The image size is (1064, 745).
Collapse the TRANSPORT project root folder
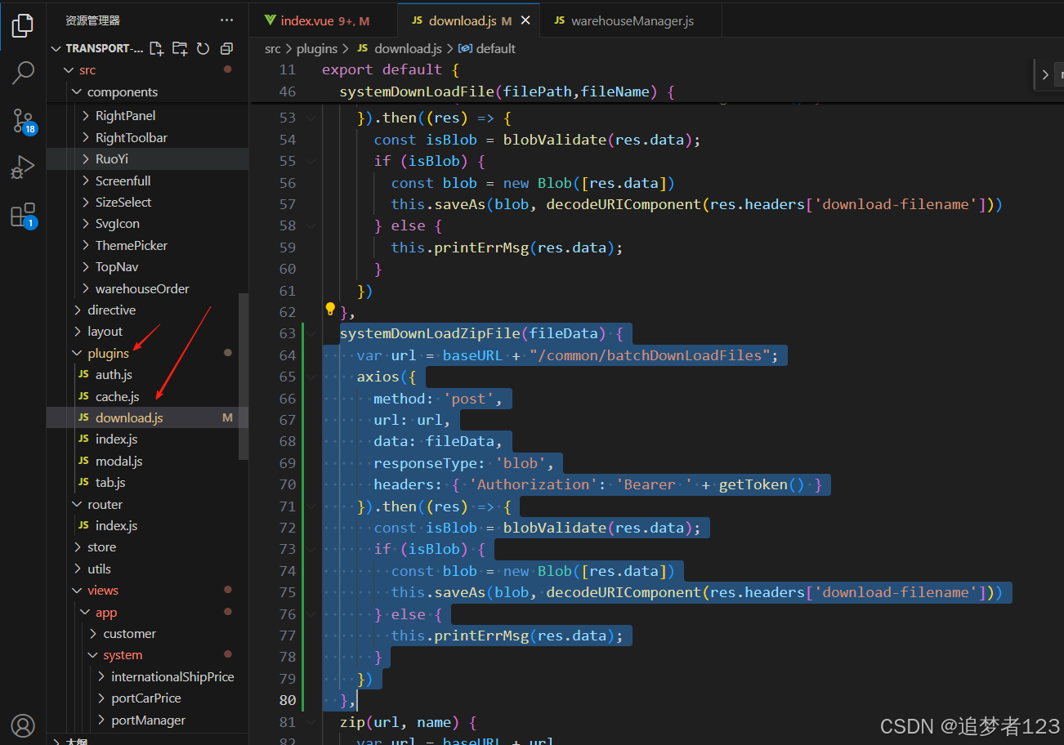pos(98,48)
